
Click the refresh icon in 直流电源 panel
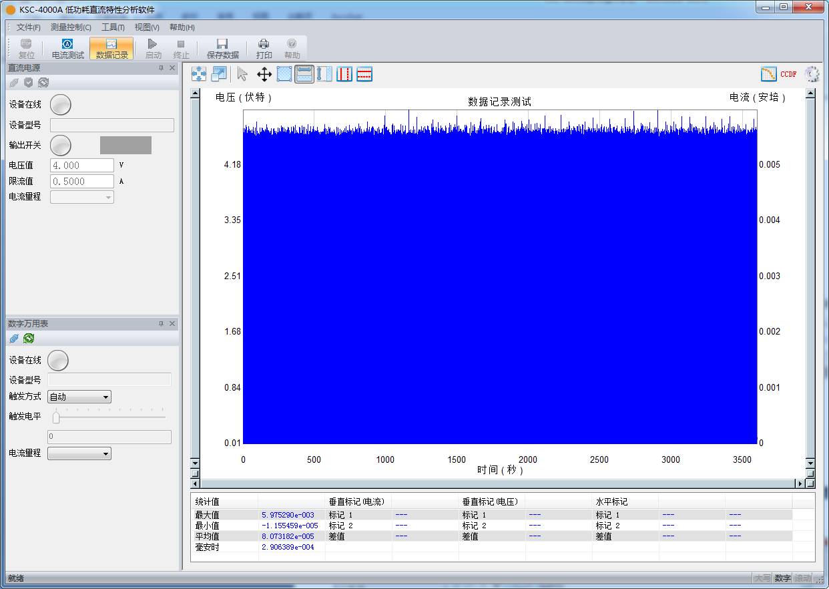(43, 83)
